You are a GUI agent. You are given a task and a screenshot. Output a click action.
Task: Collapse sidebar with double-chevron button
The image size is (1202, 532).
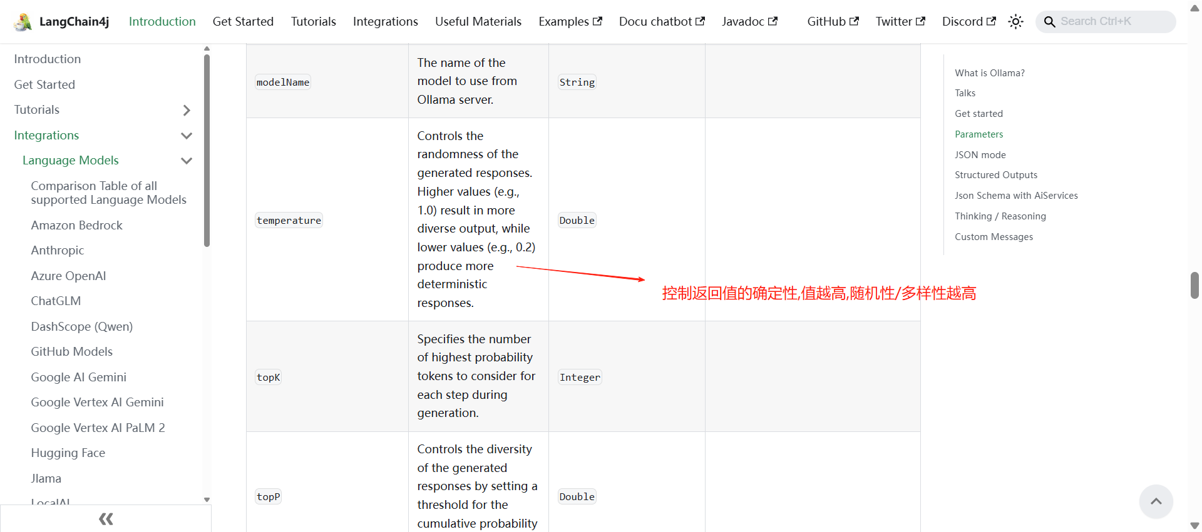click(106, 519)
